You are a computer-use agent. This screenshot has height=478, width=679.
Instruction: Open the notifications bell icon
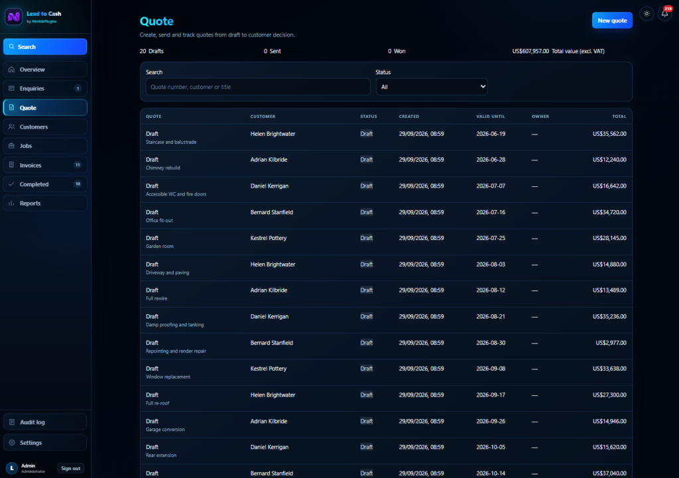point(664,13)
